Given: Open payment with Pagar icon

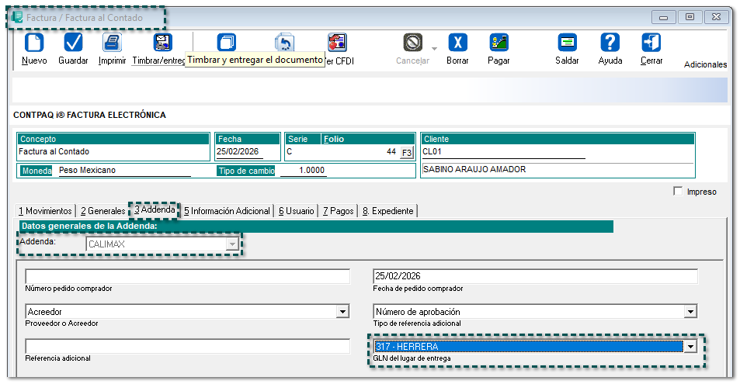Looking at the screenshot, I should [499, 43].
